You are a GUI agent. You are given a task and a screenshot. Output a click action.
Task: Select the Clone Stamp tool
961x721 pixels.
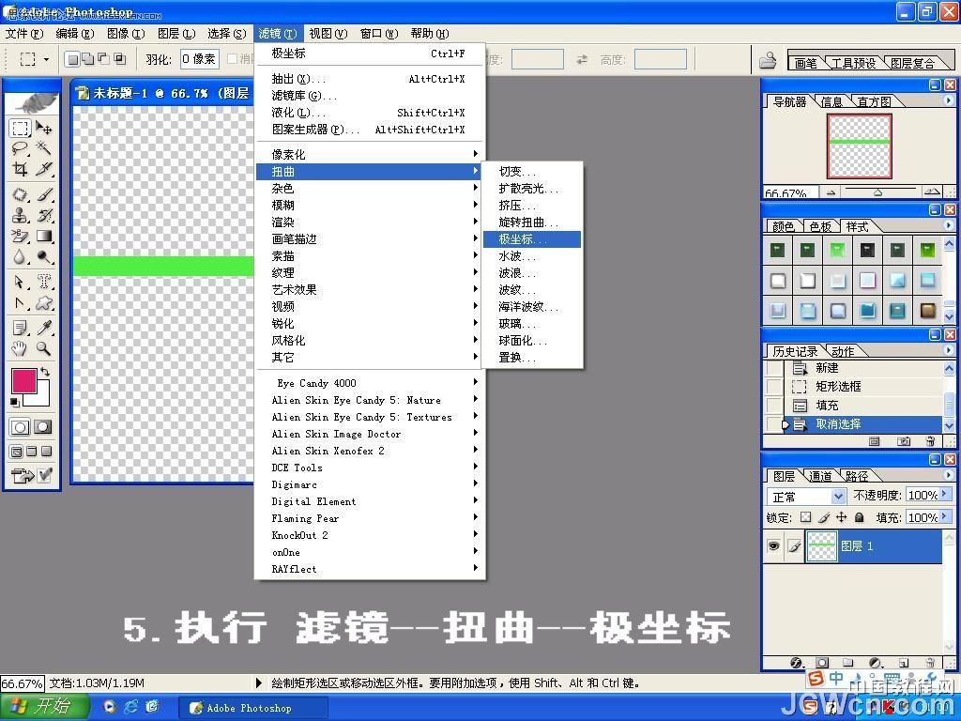point(20,215)
